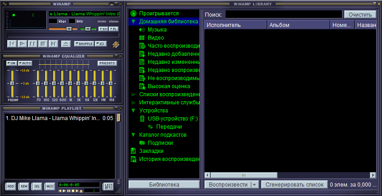Open the equalizer PRESETS menu
The width and height of the screenshot is (382, 196).
(x=107, y=63)
